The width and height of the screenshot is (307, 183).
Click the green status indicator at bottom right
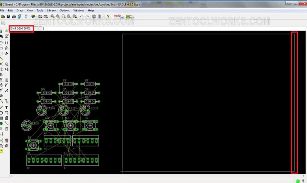click(298, 181)
